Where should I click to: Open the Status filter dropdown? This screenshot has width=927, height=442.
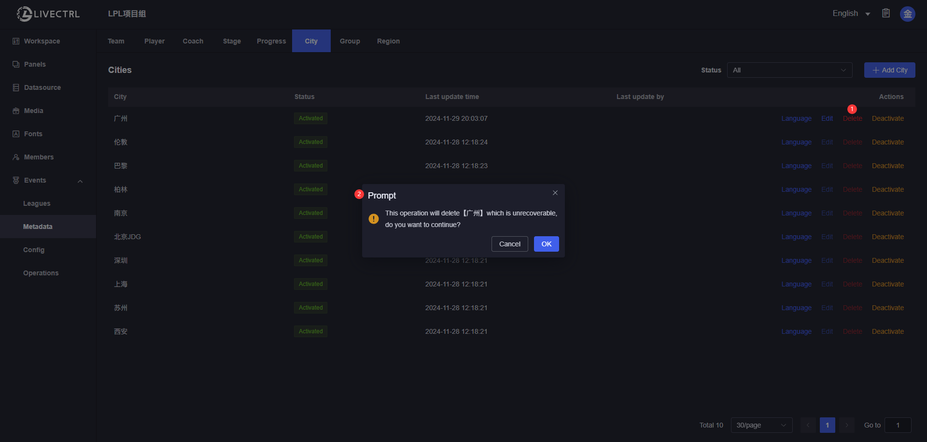789,70
